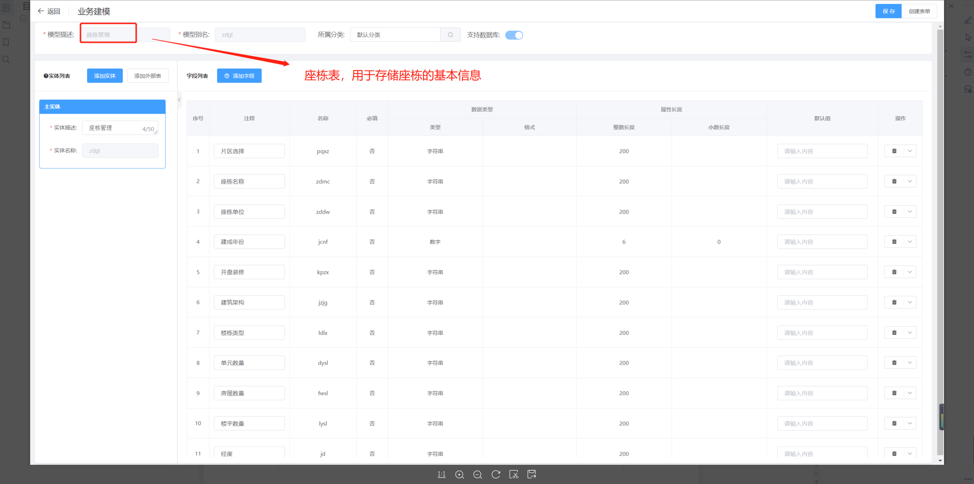Click the trash icon for 建成年份 row
974x484 pixels.
[894, 242]
